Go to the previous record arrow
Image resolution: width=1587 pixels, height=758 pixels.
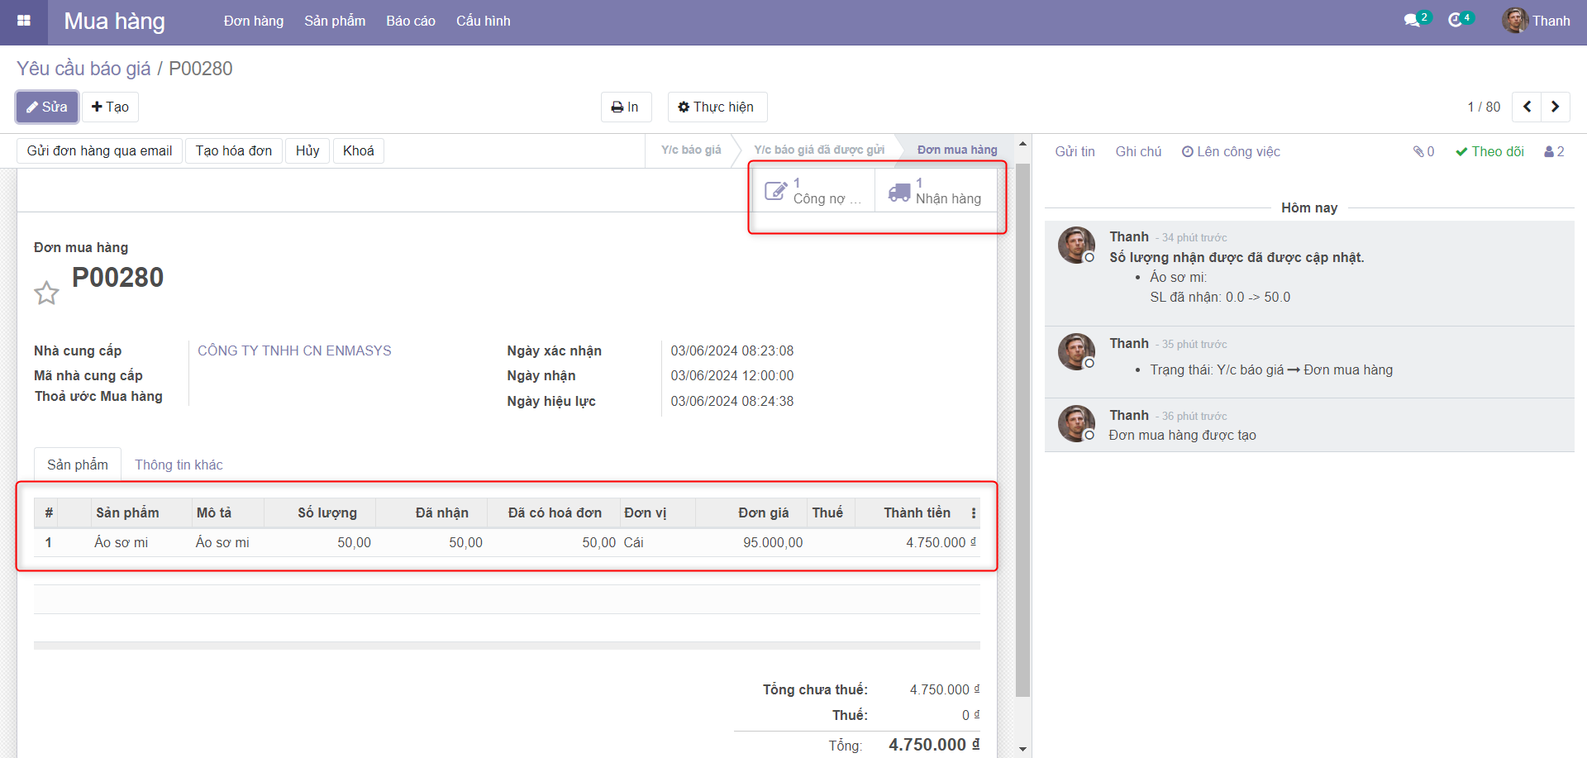pyautogui.click(x=1527, y=107)
